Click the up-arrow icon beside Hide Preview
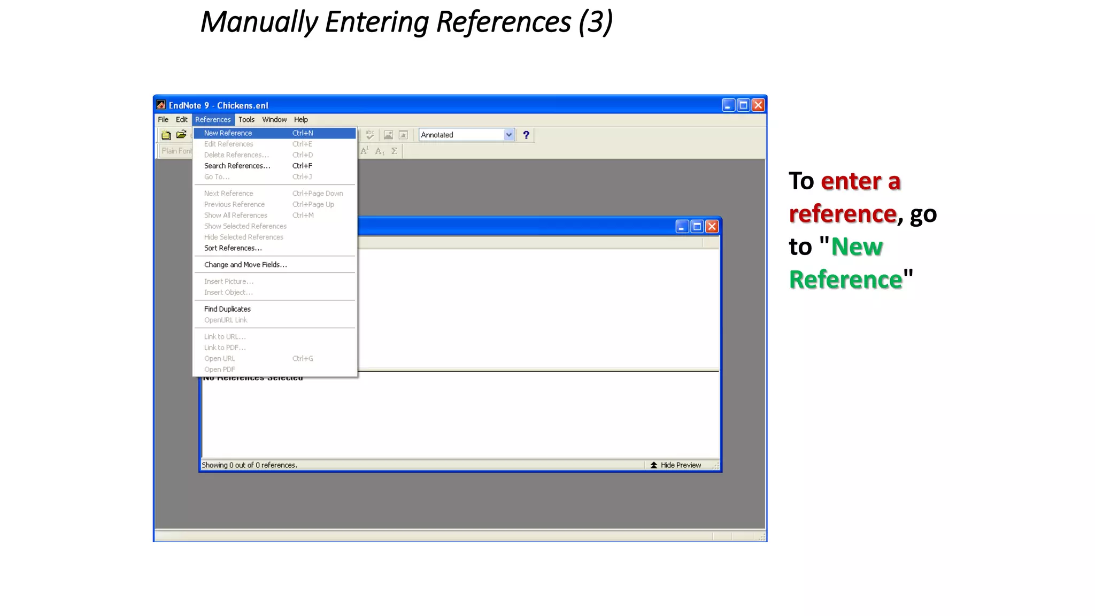The width and height of the screenshot is (1095, 616). coord(653,465)
